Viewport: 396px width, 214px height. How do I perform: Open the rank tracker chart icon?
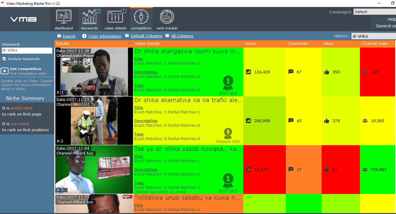167,17
